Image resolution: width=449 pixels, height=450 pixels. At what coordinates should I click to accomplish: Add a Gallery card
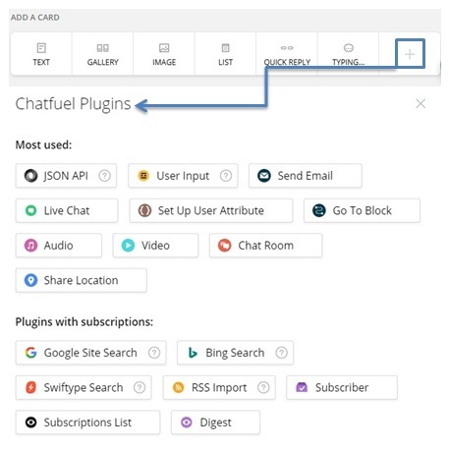tap(102, 54)
